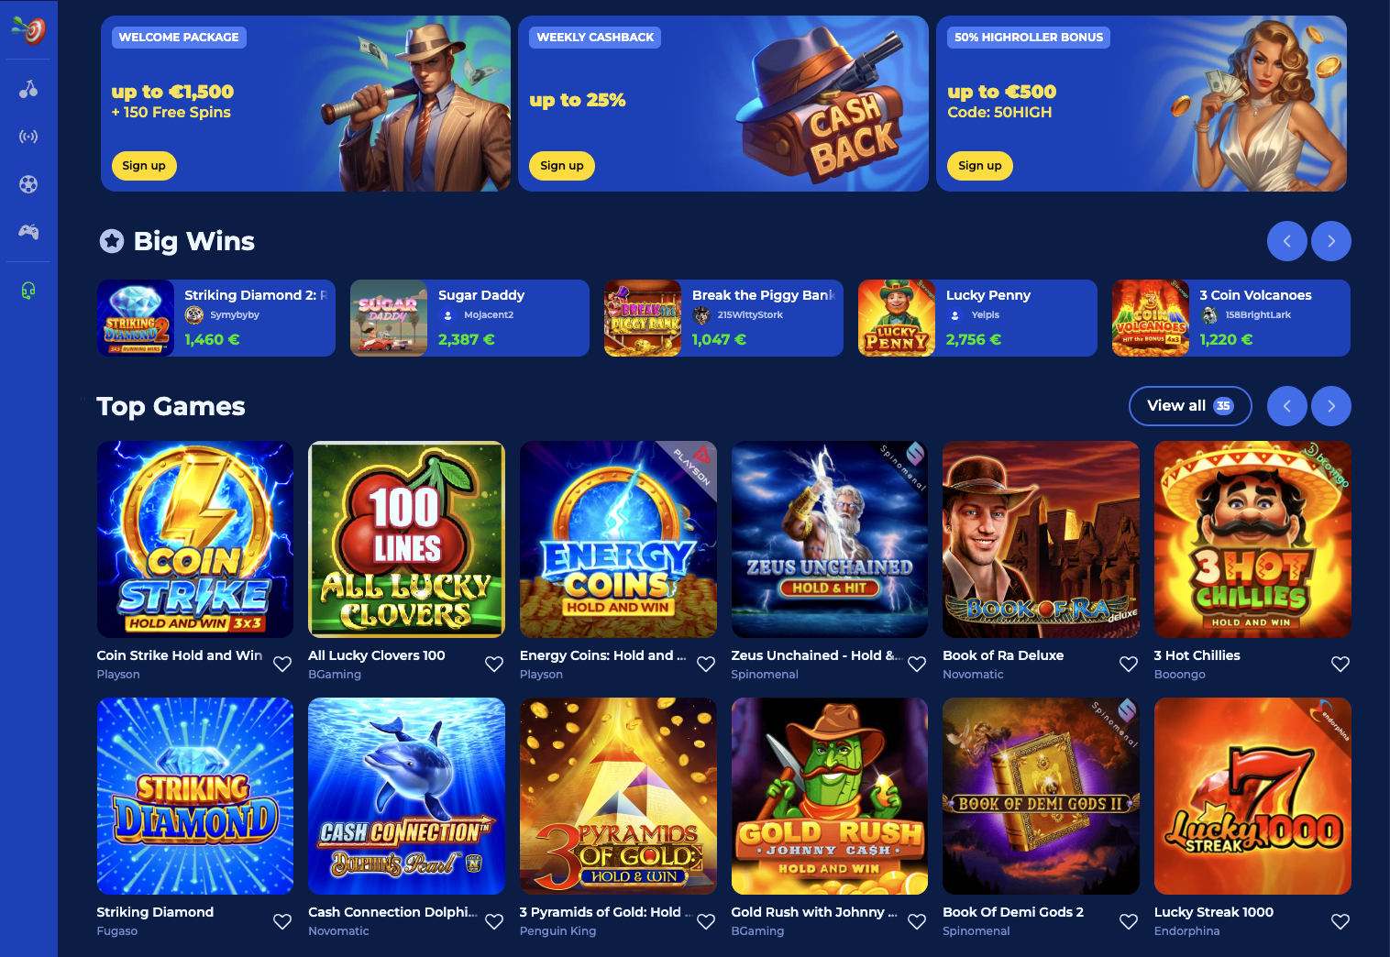Click the casino logo at top of sidebar
This screenshot has width=1390, height=957.
coord(28,30)
